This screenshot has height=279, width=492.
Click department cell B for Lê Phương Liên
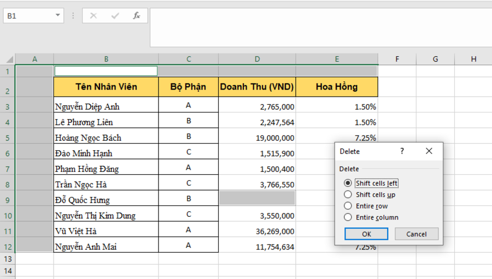coord(189,121)
